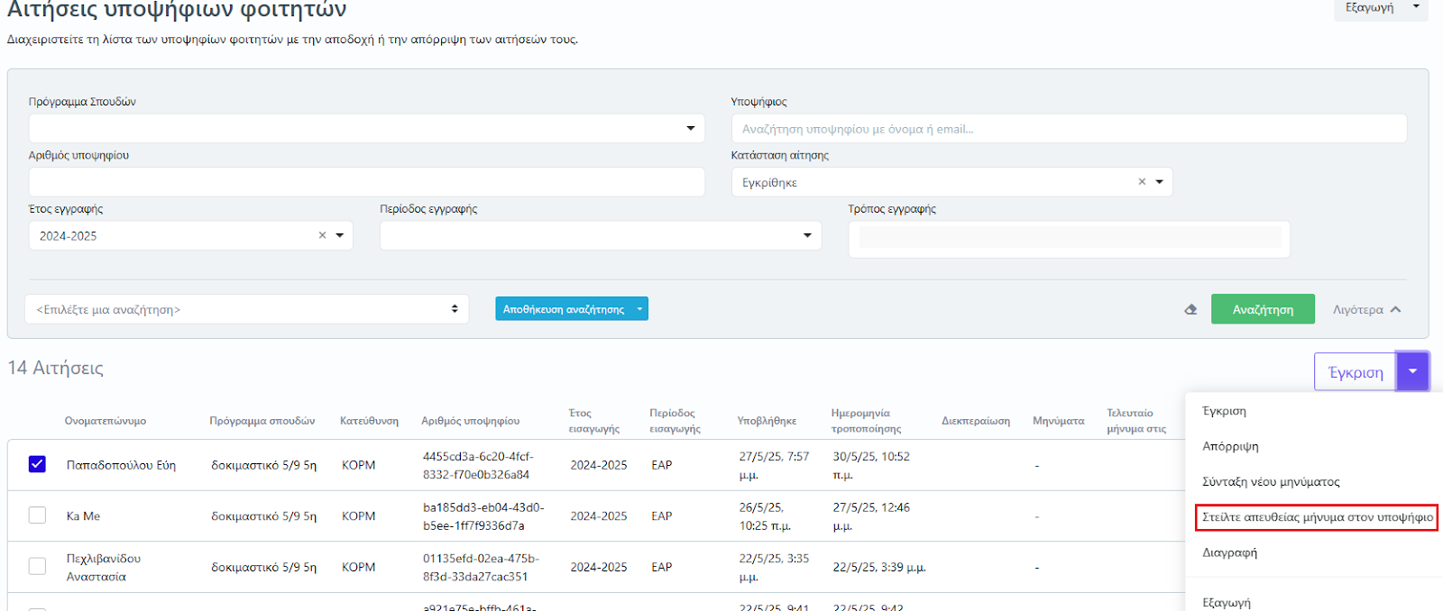The width and height of the screenshot is (1443, 611).
Task: Toggle the Έγκριση split-button dropdown arrow
Action: 1412,371
